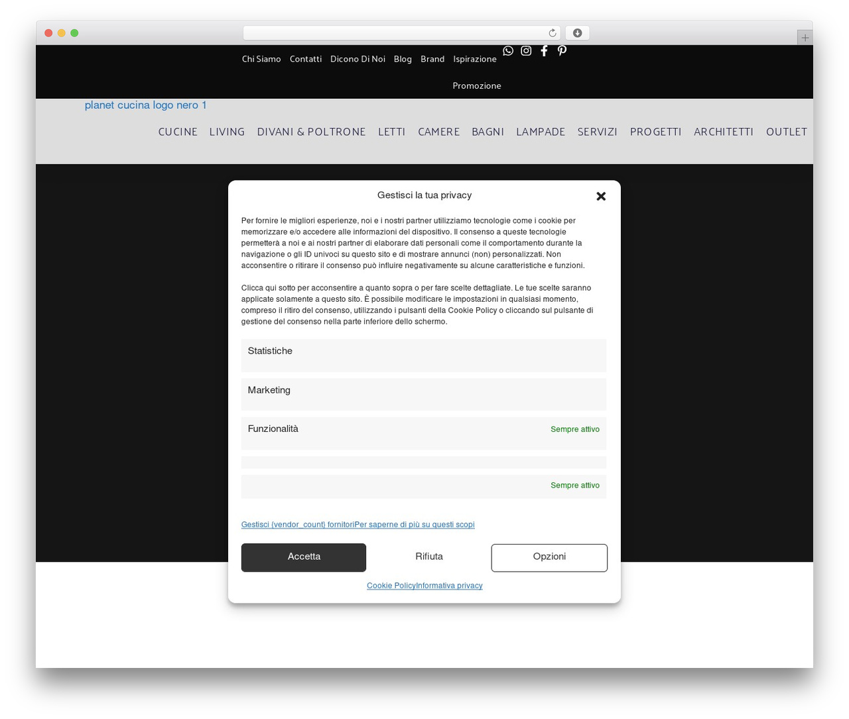The height and width of the screenshot is (719, 849).
Task: Open the Instagram icon link
Action: point(526,51)
